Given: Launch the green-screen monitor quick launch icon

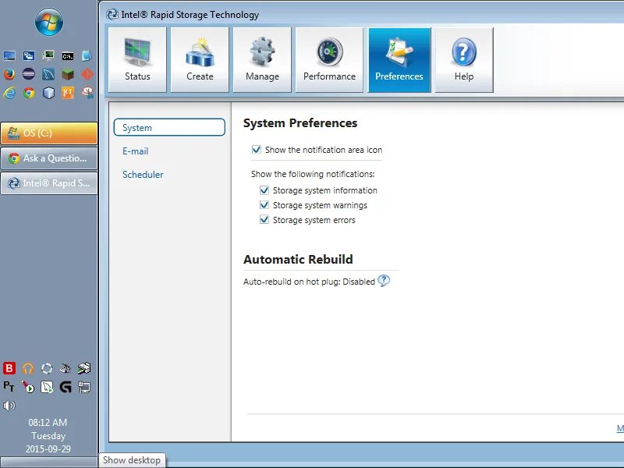Looking at the screenshot, I should click(x=48, y=55).
